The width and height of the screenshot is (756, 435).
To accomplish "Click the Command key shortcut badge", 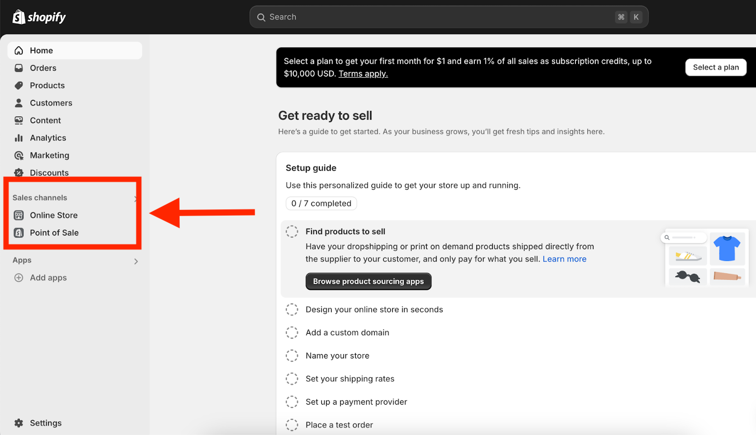I will (x=621, y=17).
